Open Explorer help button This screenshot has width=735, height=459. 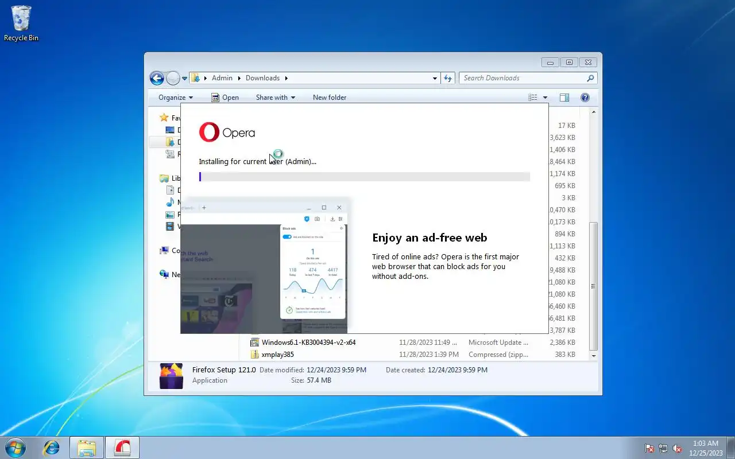pos(585,98)
